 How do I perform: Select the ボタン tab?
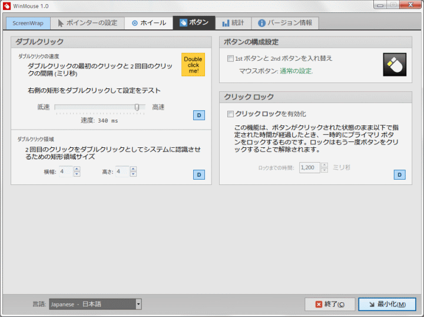194,22
